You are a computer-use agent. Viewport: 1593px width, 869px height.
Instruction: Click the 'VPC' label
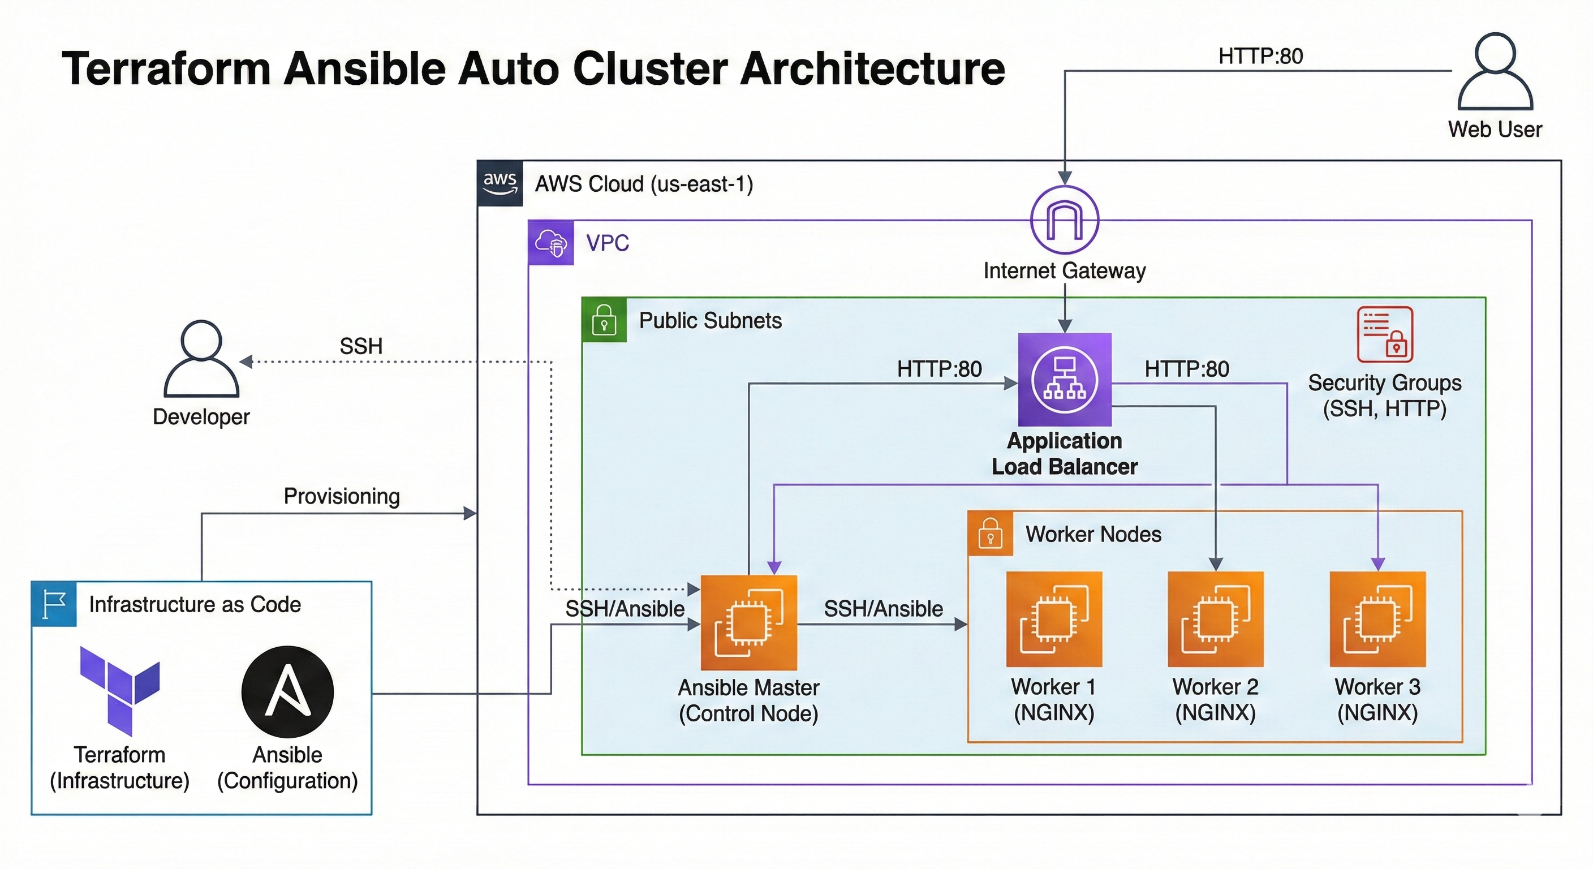pos(607,243)
